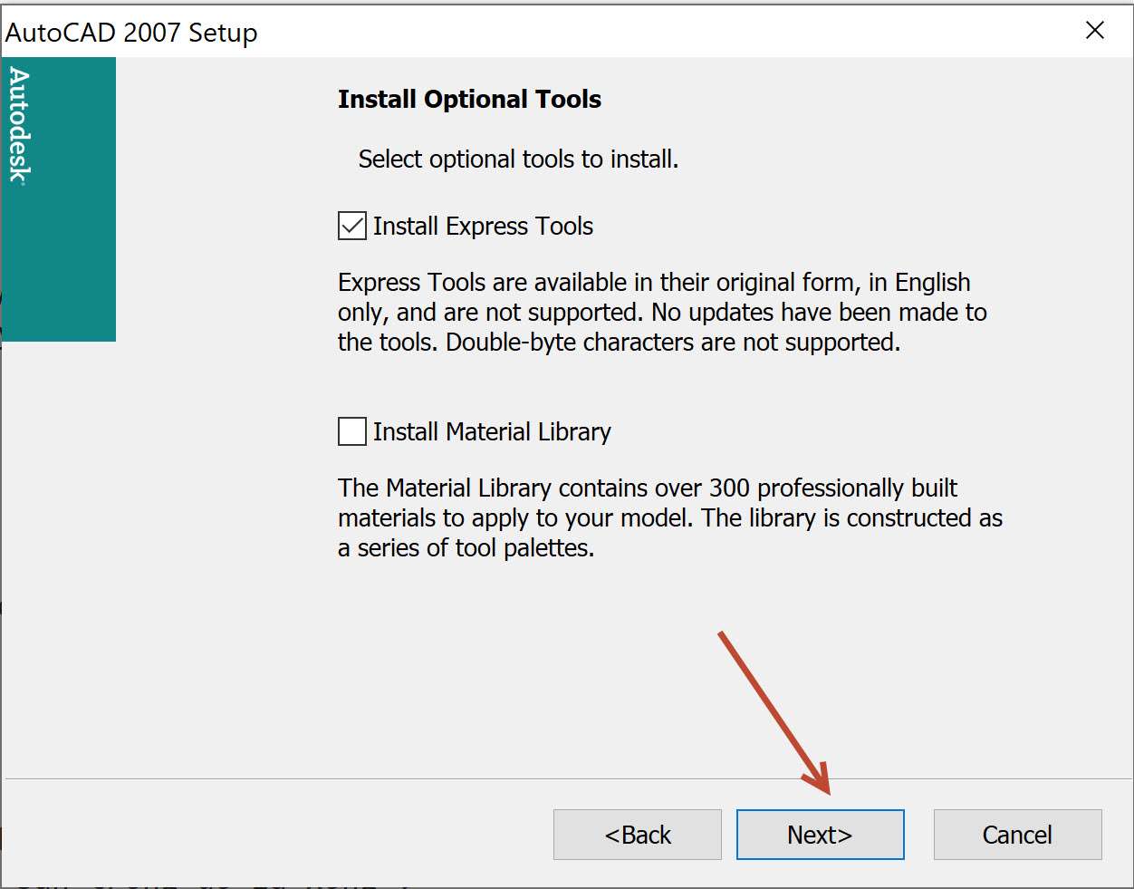Cancel the AutoCAD 2007 setup
1134x889 pixels.
[x=1017, y=835]
